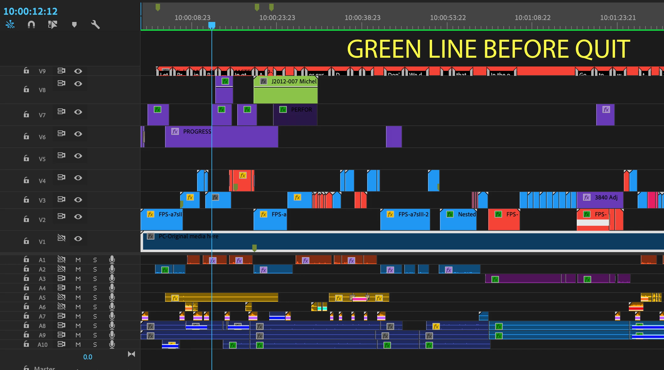Solo audio track A8
This screenshot has height=370, width=664.
(x=95, y=325)
